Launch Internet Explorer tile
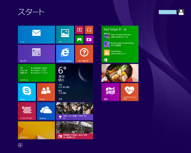Image resolution: width=191 pixels, height=153 pixels. coord(65,54)
